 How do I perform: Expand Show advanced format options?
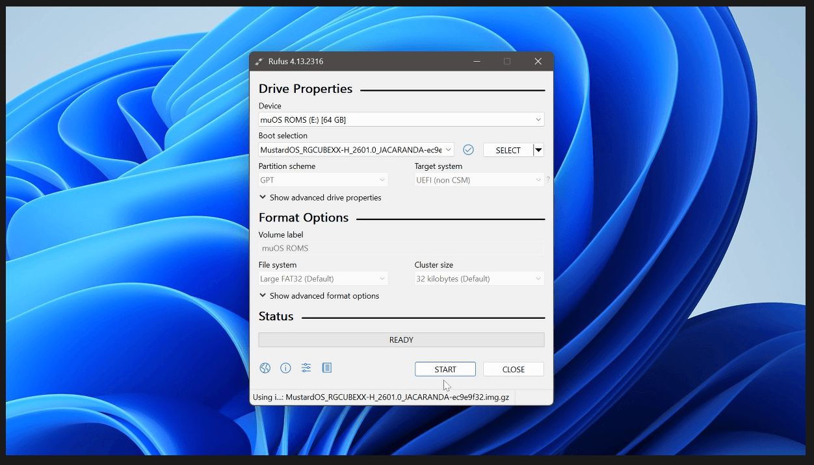319,296
